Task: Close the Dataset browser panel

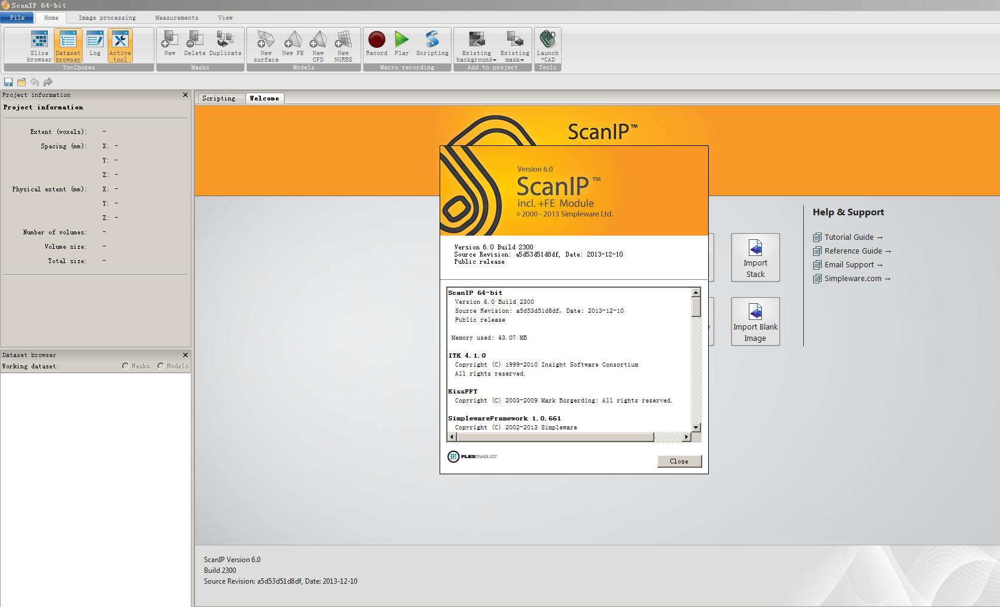Action: [x=185, y=355]
